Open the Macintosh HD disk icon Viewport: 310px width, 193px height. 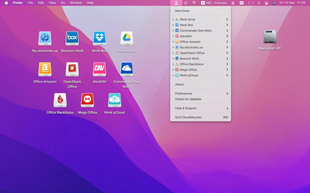(x=270, y=37)
